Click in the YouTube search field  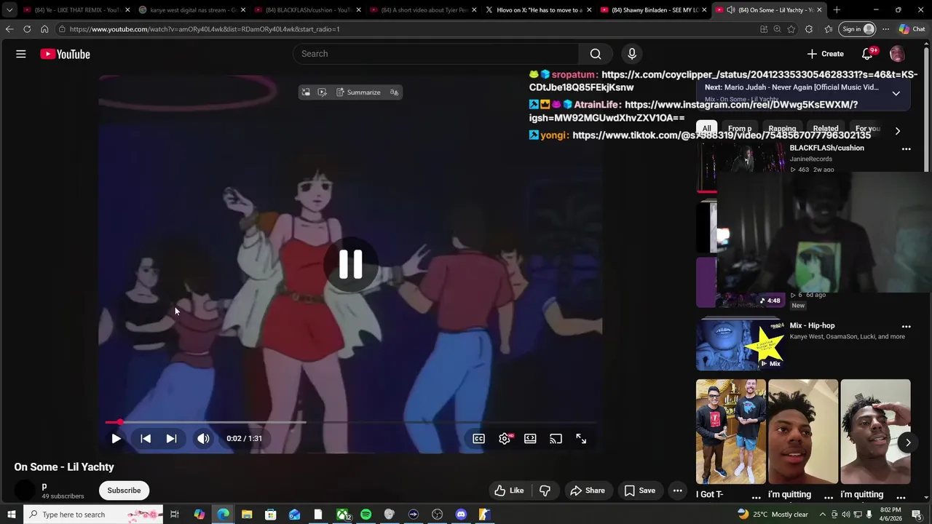pyautogui.click(x=435, y=54)
